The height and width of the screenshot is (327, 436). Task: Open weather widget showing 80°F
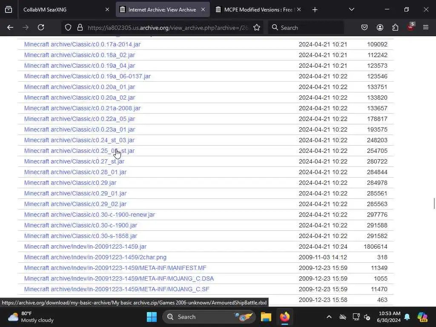click(31, 317)
